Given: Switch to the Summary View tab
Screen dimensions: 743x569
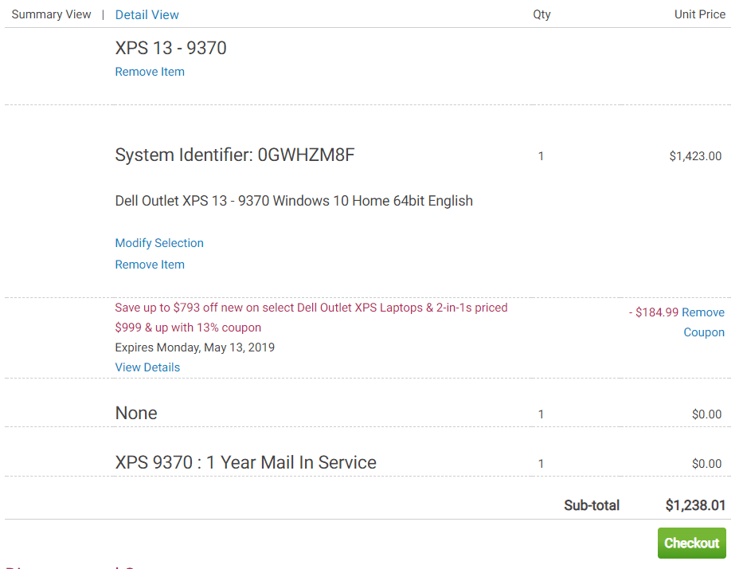Looking at the screenshot, I should (51, 14).
